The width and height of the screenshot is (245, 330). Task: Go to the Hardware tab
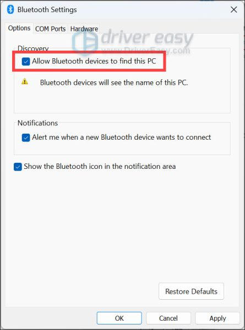point(84,29)
